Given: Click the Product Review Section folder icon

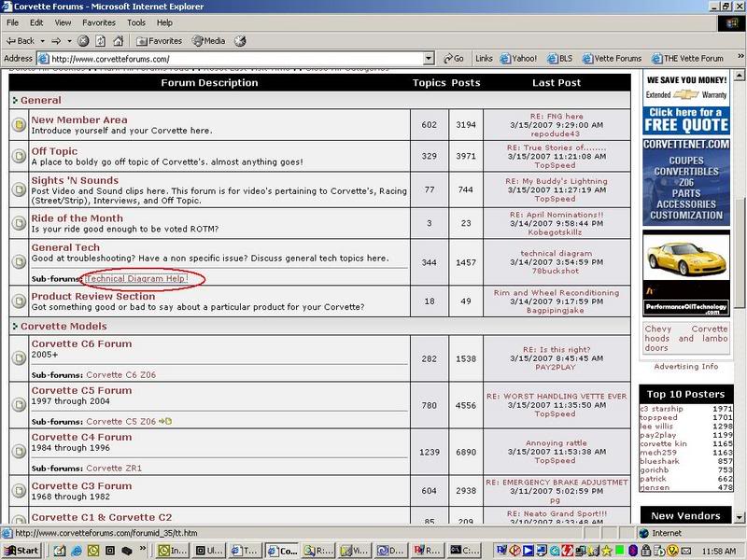Looking at the screenshot, I should coord(19,301).
